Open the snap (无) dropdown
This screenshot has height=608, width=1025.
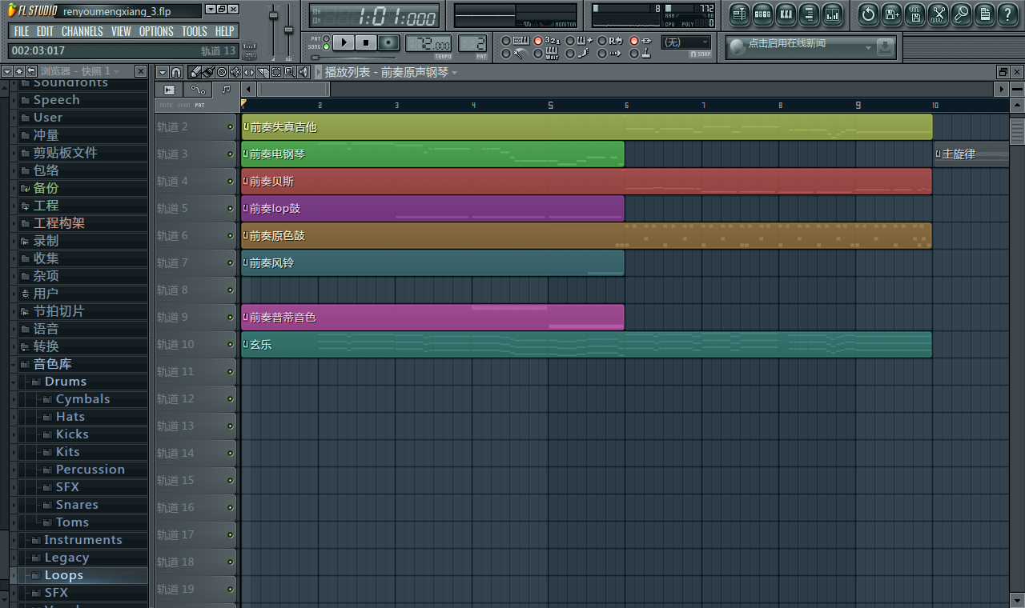point(686,42)
